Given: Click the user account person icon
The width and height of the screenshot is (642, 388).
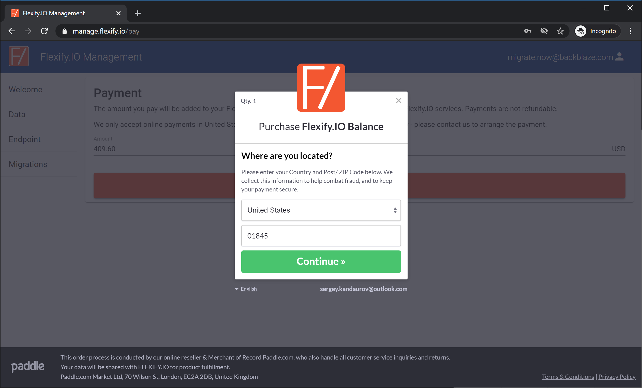Looking at the screenshot, I should point(619,56).
